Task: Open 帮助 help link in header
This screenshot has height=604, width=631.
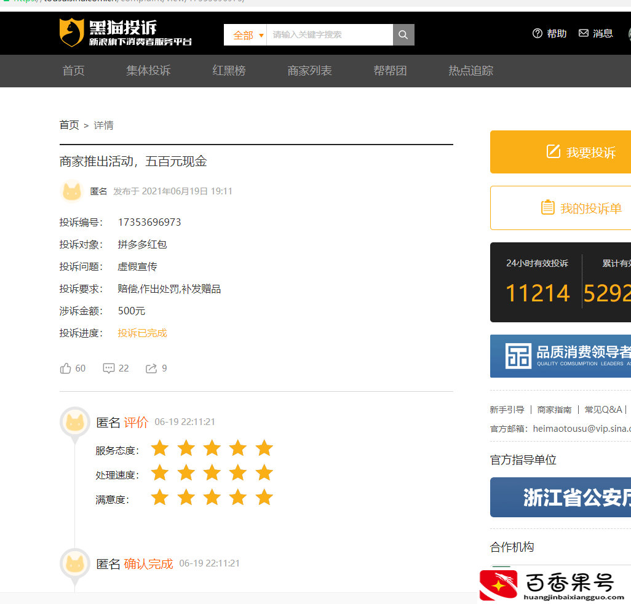Action: [x=557, y=33]
